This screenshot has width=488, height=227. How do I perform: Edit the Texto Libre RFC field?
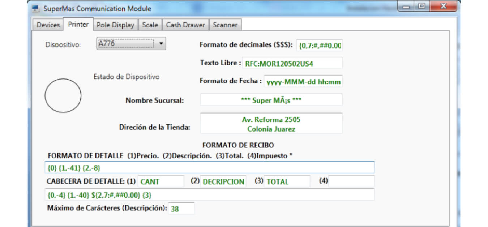[x=292, y=63]
